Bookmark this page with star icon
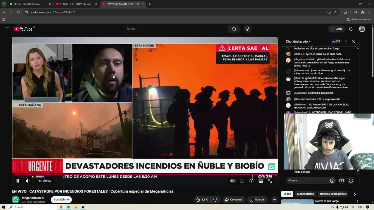Screen dimensions: 374x210 (335, 12)
